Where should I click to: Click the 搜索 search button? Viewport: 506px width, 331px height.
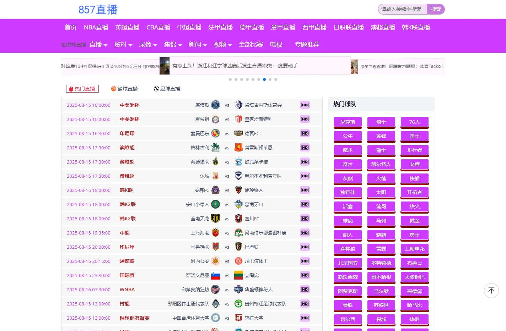click(436, 9)
